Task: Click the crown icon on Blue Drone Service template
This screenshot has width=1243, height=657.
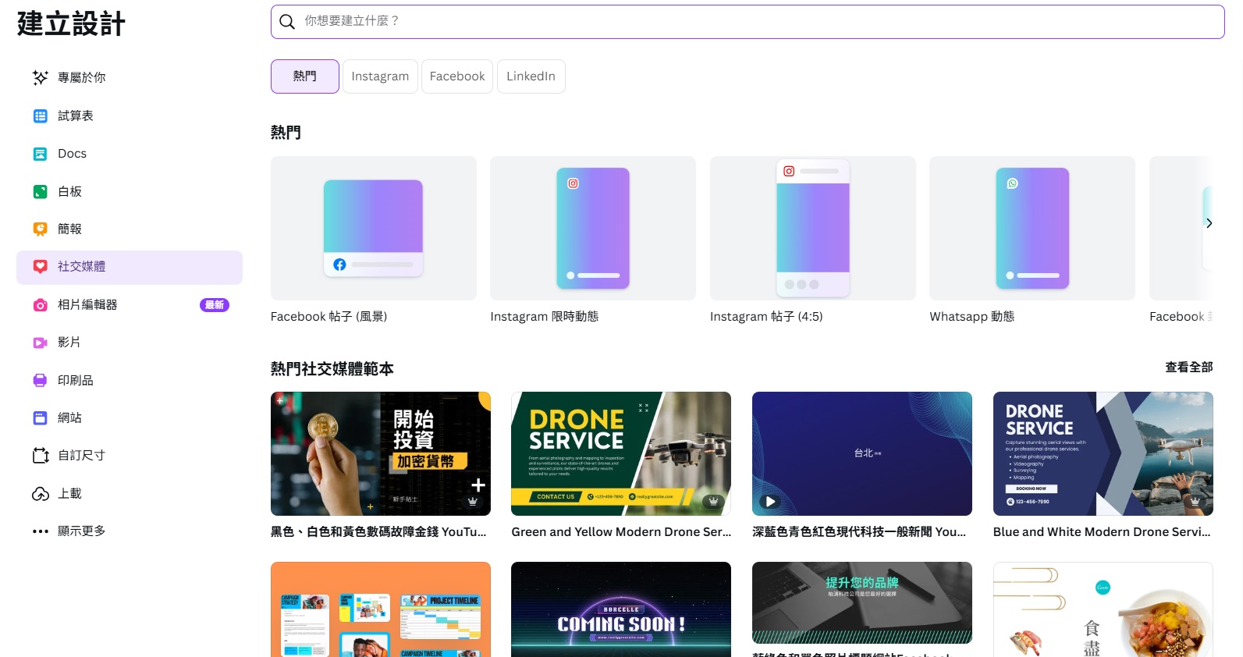Action: coord(1195,501)
